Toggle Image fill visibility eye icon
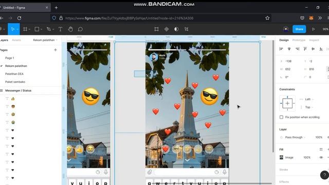The height and width of the screenshot is (185, 329). [x=321, y=157]
